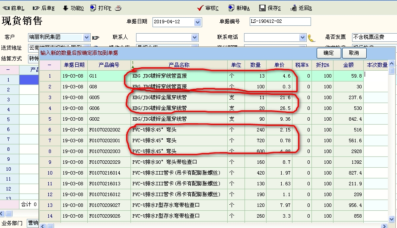The width and height of the screenshot is (397, 228).
Task: Expand the 联系电话 phone dropdown
Action: pos(302,37)
